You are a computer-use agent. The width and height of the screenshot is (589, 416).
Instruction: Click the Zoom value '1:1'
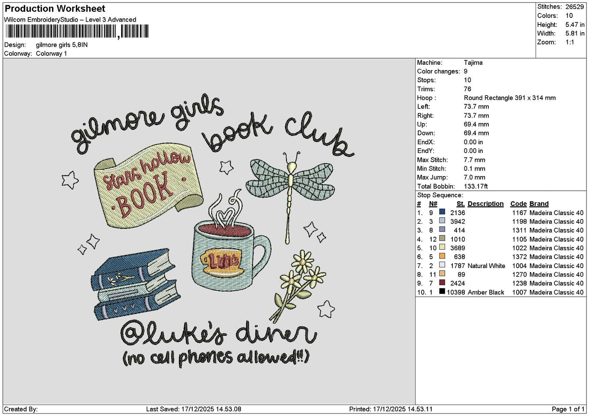[x=569, y=42]
